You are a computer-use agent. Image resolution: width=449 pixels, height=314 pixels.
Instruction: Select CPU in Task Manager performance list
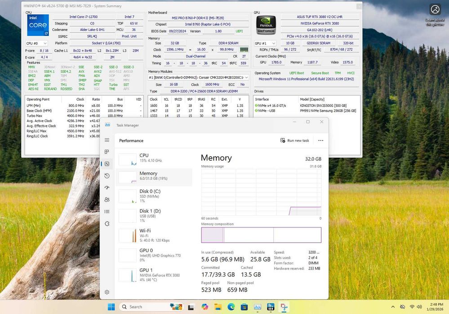click(x=154, y=159)
